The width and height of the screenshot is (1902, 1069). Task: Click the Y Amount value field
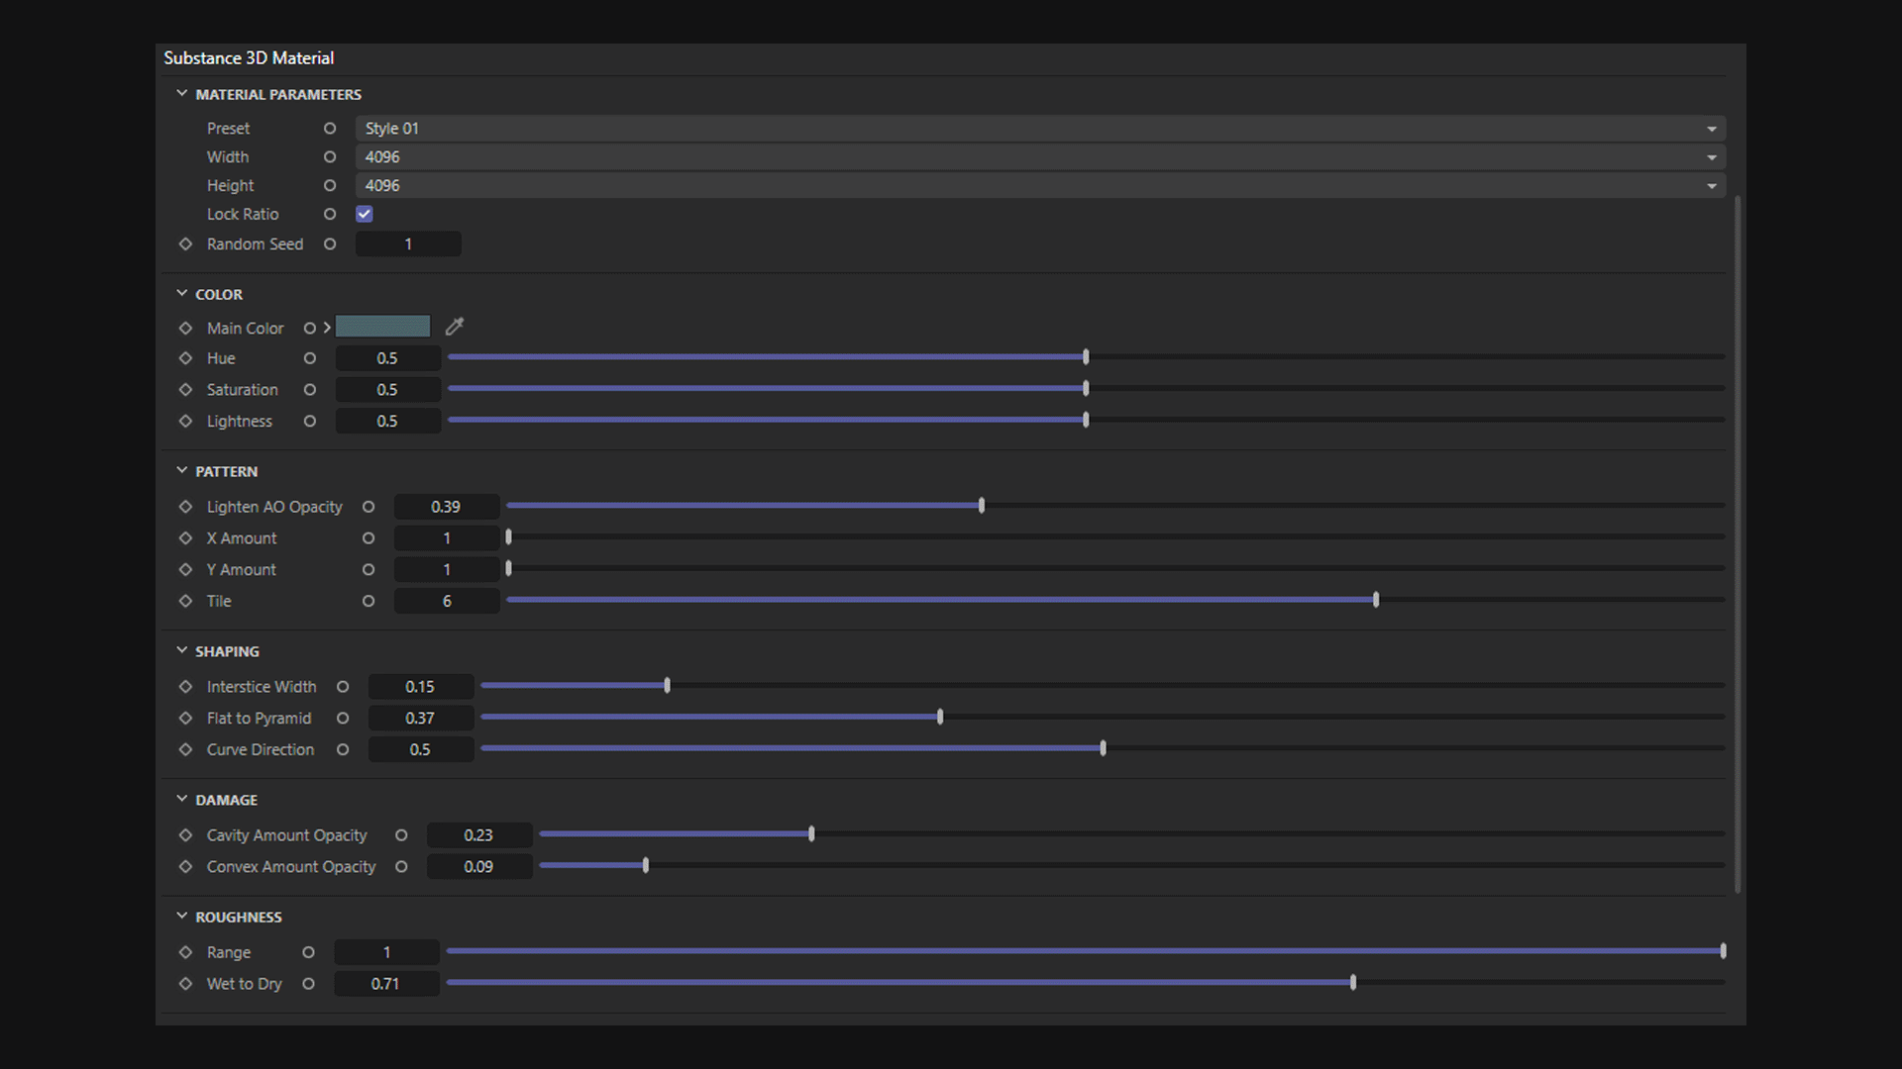click(x=447, y=570)
